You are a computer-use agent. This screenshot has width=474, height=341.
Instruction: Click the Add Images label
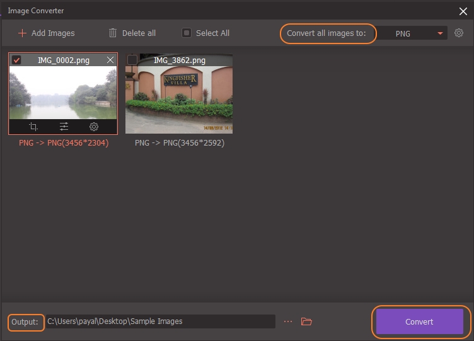pos(53,33)
